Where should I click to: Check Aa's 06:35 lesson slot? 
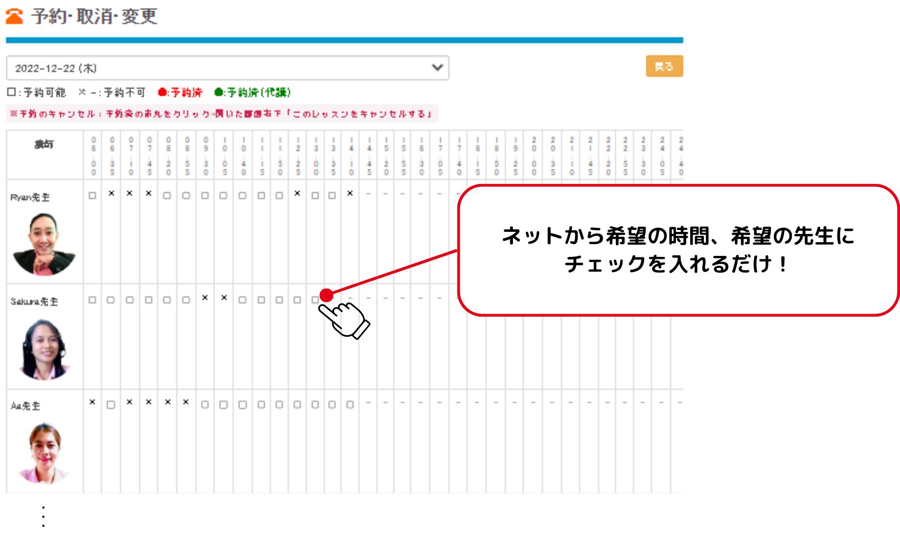point(111,405)
